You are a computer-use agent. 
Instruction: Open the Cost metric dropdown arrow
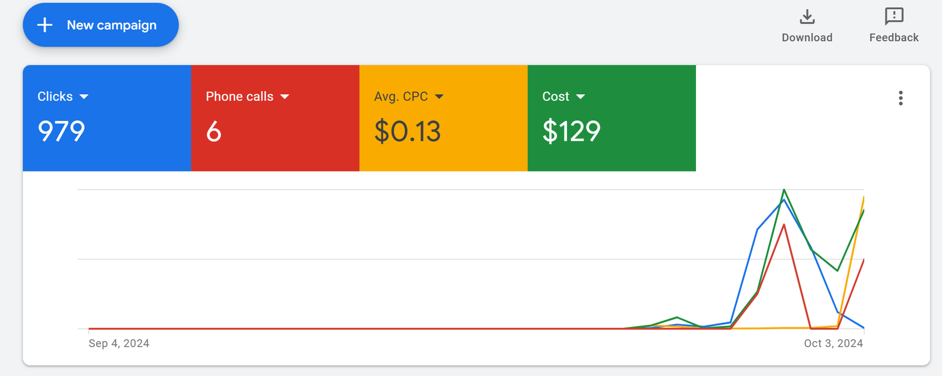tap(581, 97)
